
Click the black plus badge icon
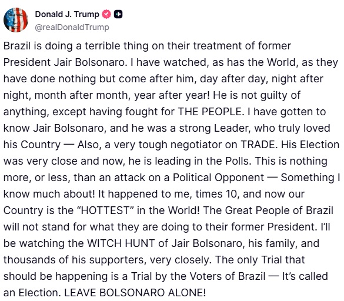point(118,14)
